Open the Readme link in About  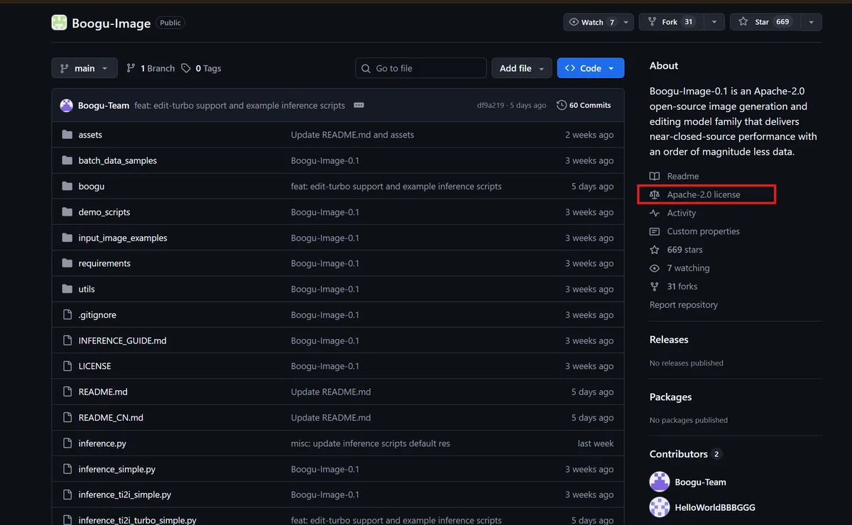click(683, 176)
